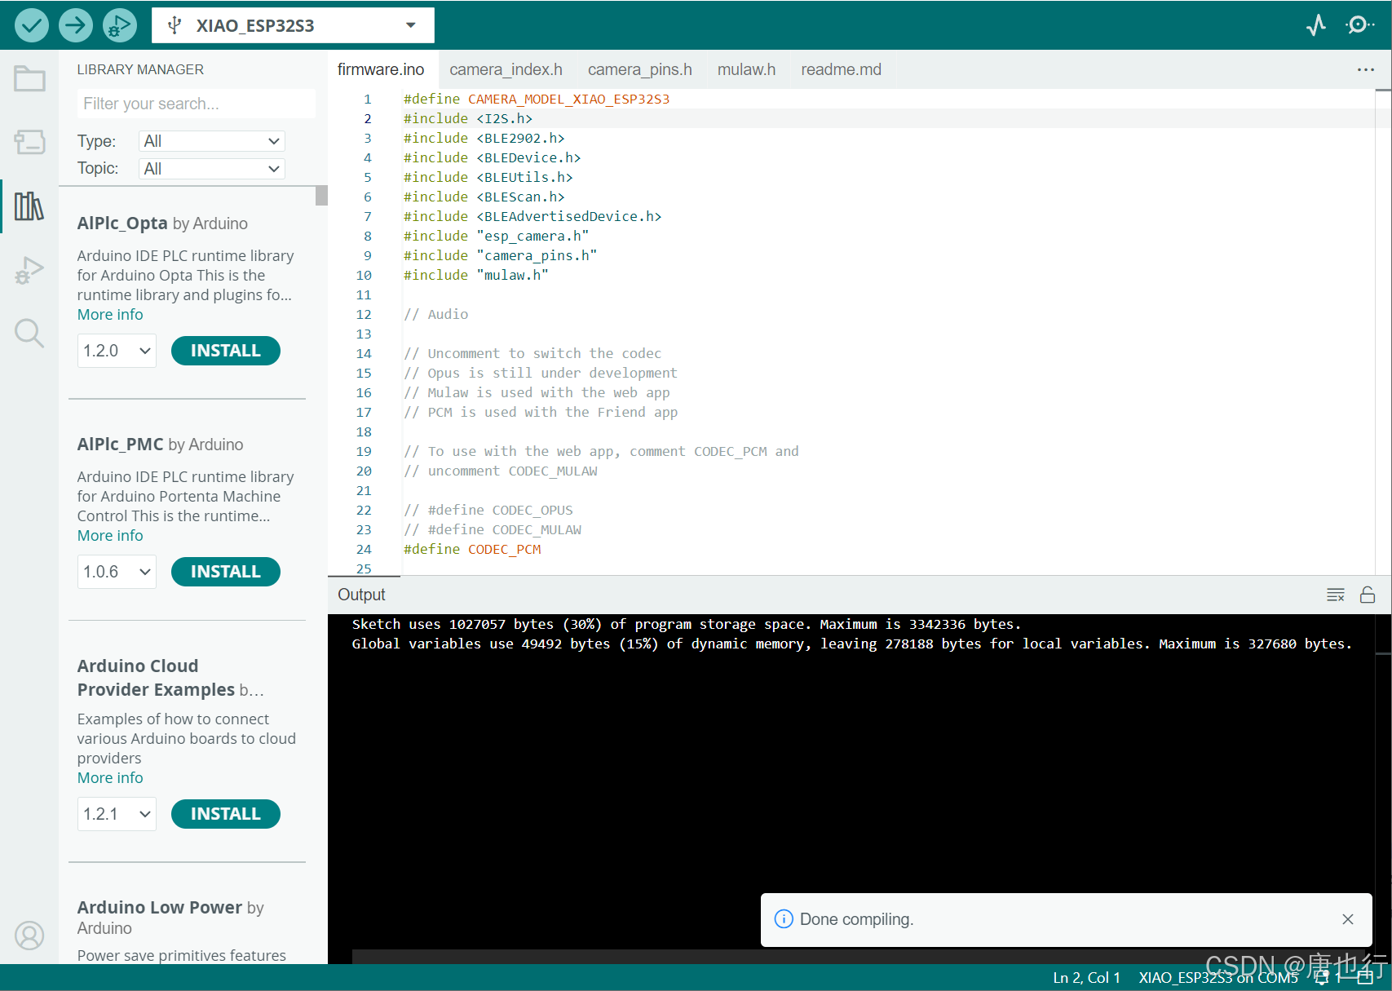Open More info for AlPlc_PMC
Image resolution: width=1392 pixels, height=991 pixels.
click(110, 536)
